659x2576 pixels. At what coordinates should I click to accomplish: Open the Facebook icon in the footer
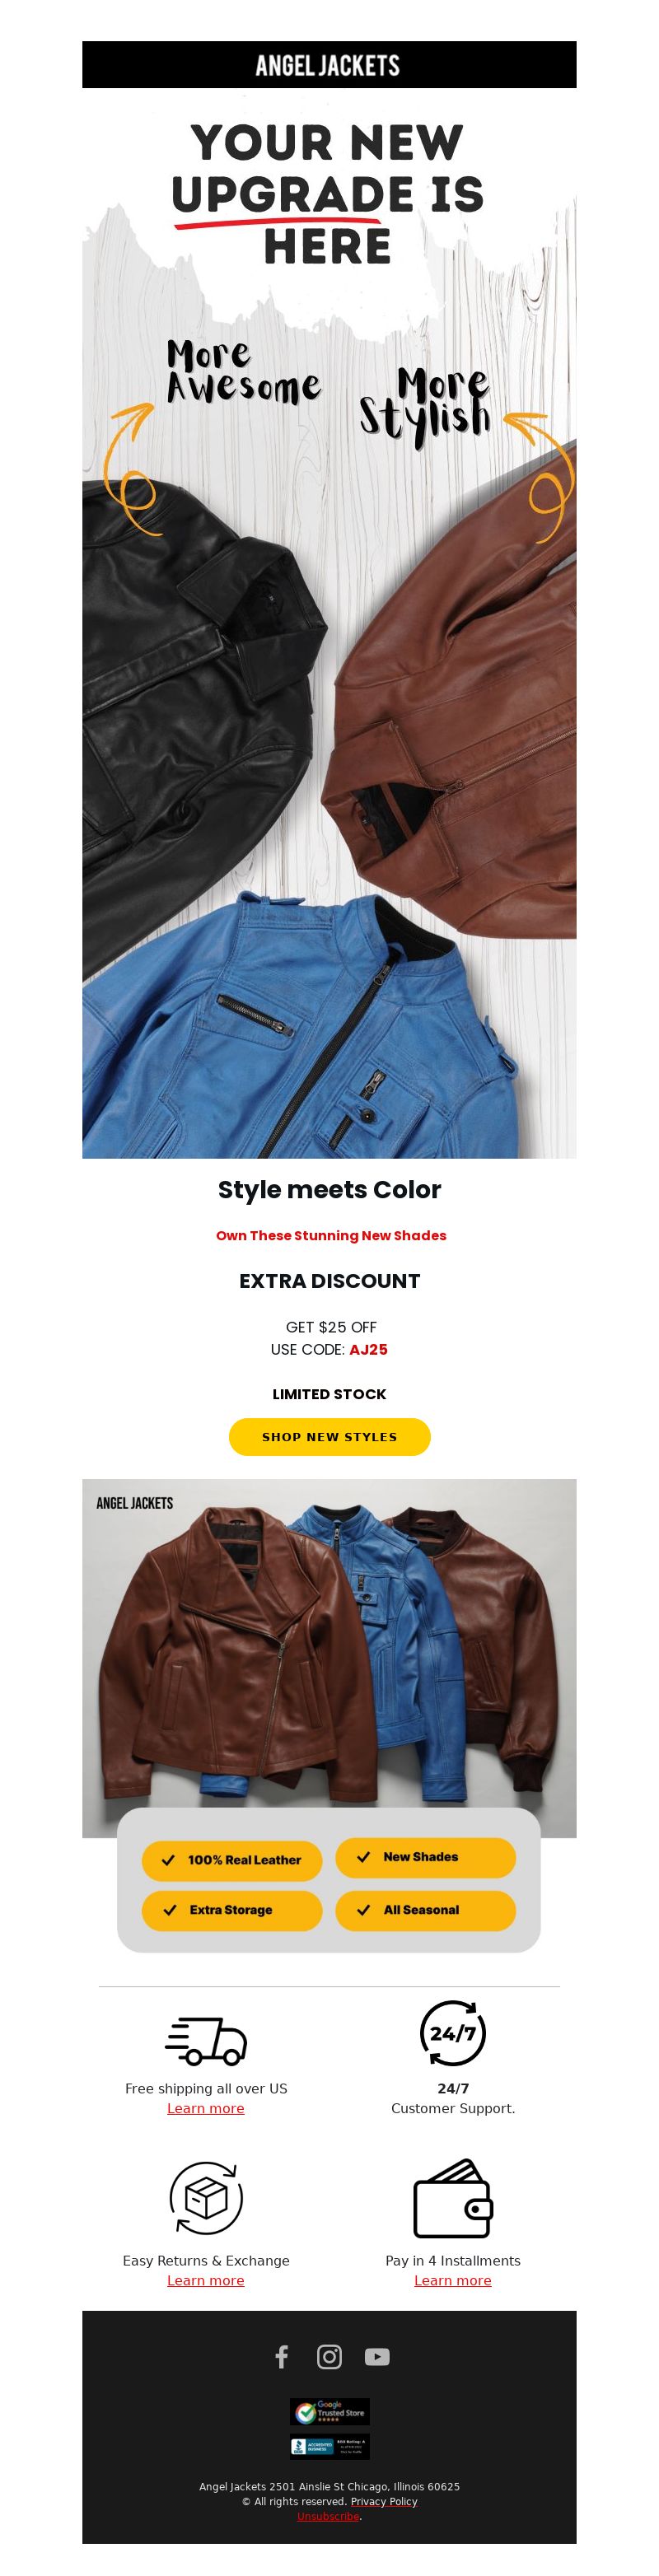click(x=282, y=2357)
